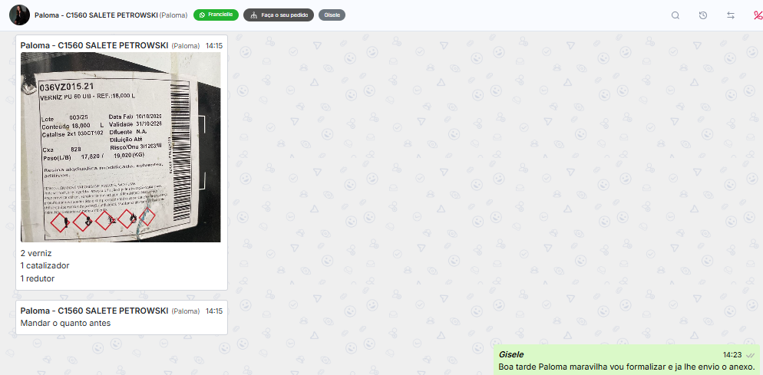Click the 14:23 timestamp on Gisele's message
This screenshot has height=375, width=763.
click(x=732, y=355)
